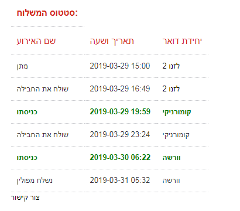Click 'שולח את החבילה' in the 23:24 row
The width and height of the screenshot is (240, 211).
click(43, 135)
